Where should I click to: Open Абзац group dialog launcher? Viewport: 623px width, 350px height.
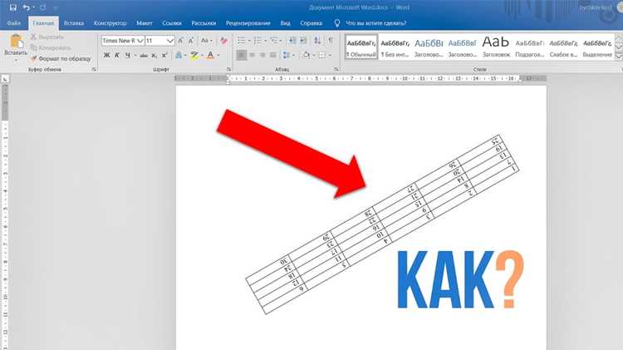click(336, 70)
